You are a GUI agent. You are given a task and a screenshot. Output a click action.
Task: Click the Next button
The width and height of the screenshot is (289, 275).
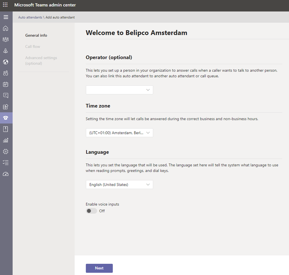pos(99,268)
